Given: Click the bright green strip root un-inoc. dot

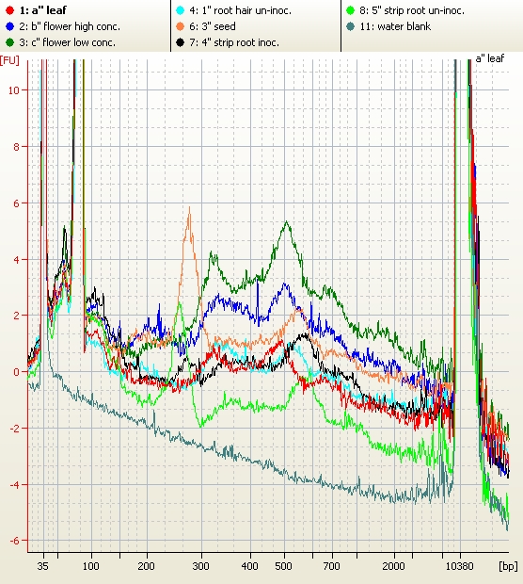Looking at the screenshot, I should point(350,10).
